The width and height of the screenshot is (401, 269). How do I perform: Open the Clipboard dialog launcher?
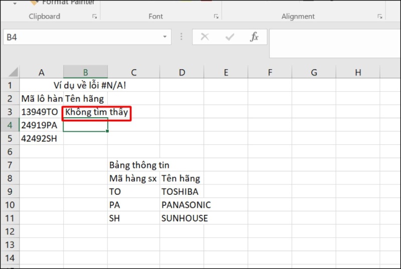tap(95, 17)
